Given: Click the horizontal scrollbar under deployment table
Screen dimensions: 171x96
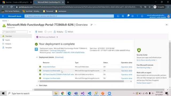Looking at the screenshot, I should (x=82, y=81).
